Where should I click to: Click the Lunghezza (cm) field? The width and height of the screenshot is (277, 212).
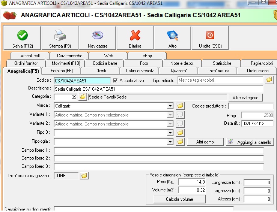pos(257,182)
